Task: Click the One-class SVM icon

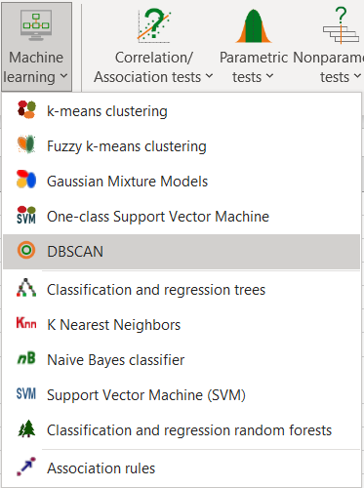Action: (26, 215)
